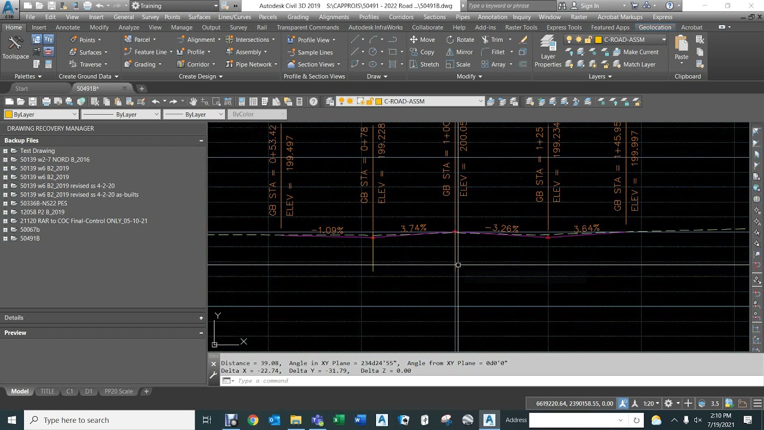Select the Mirror tool
This screenshot has height=430, width=764.
(x=459, y=52)
